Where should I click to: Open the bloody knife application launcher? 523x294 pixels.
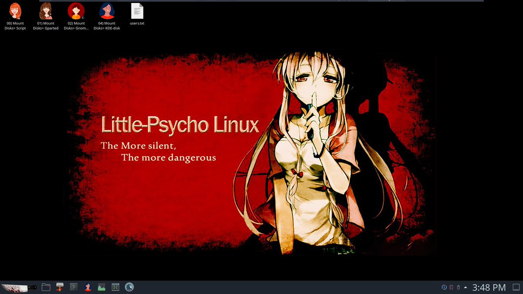pyautogui.click(x=19, y=287)
